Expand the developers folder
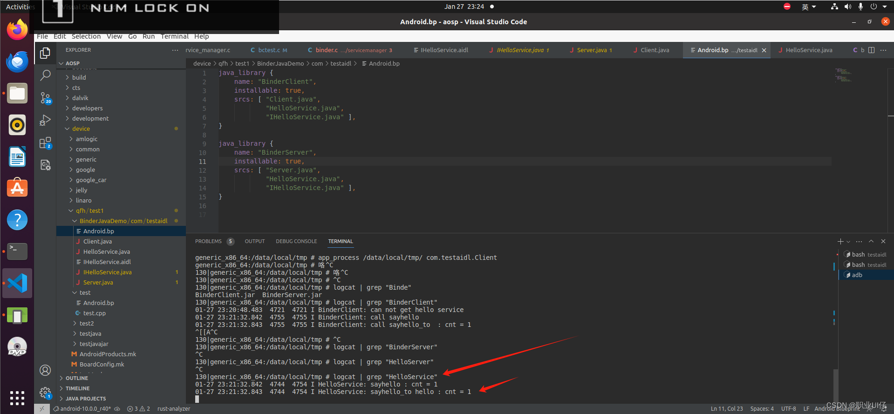The height and width of the screenshot is (414, 894). [87, 108]
